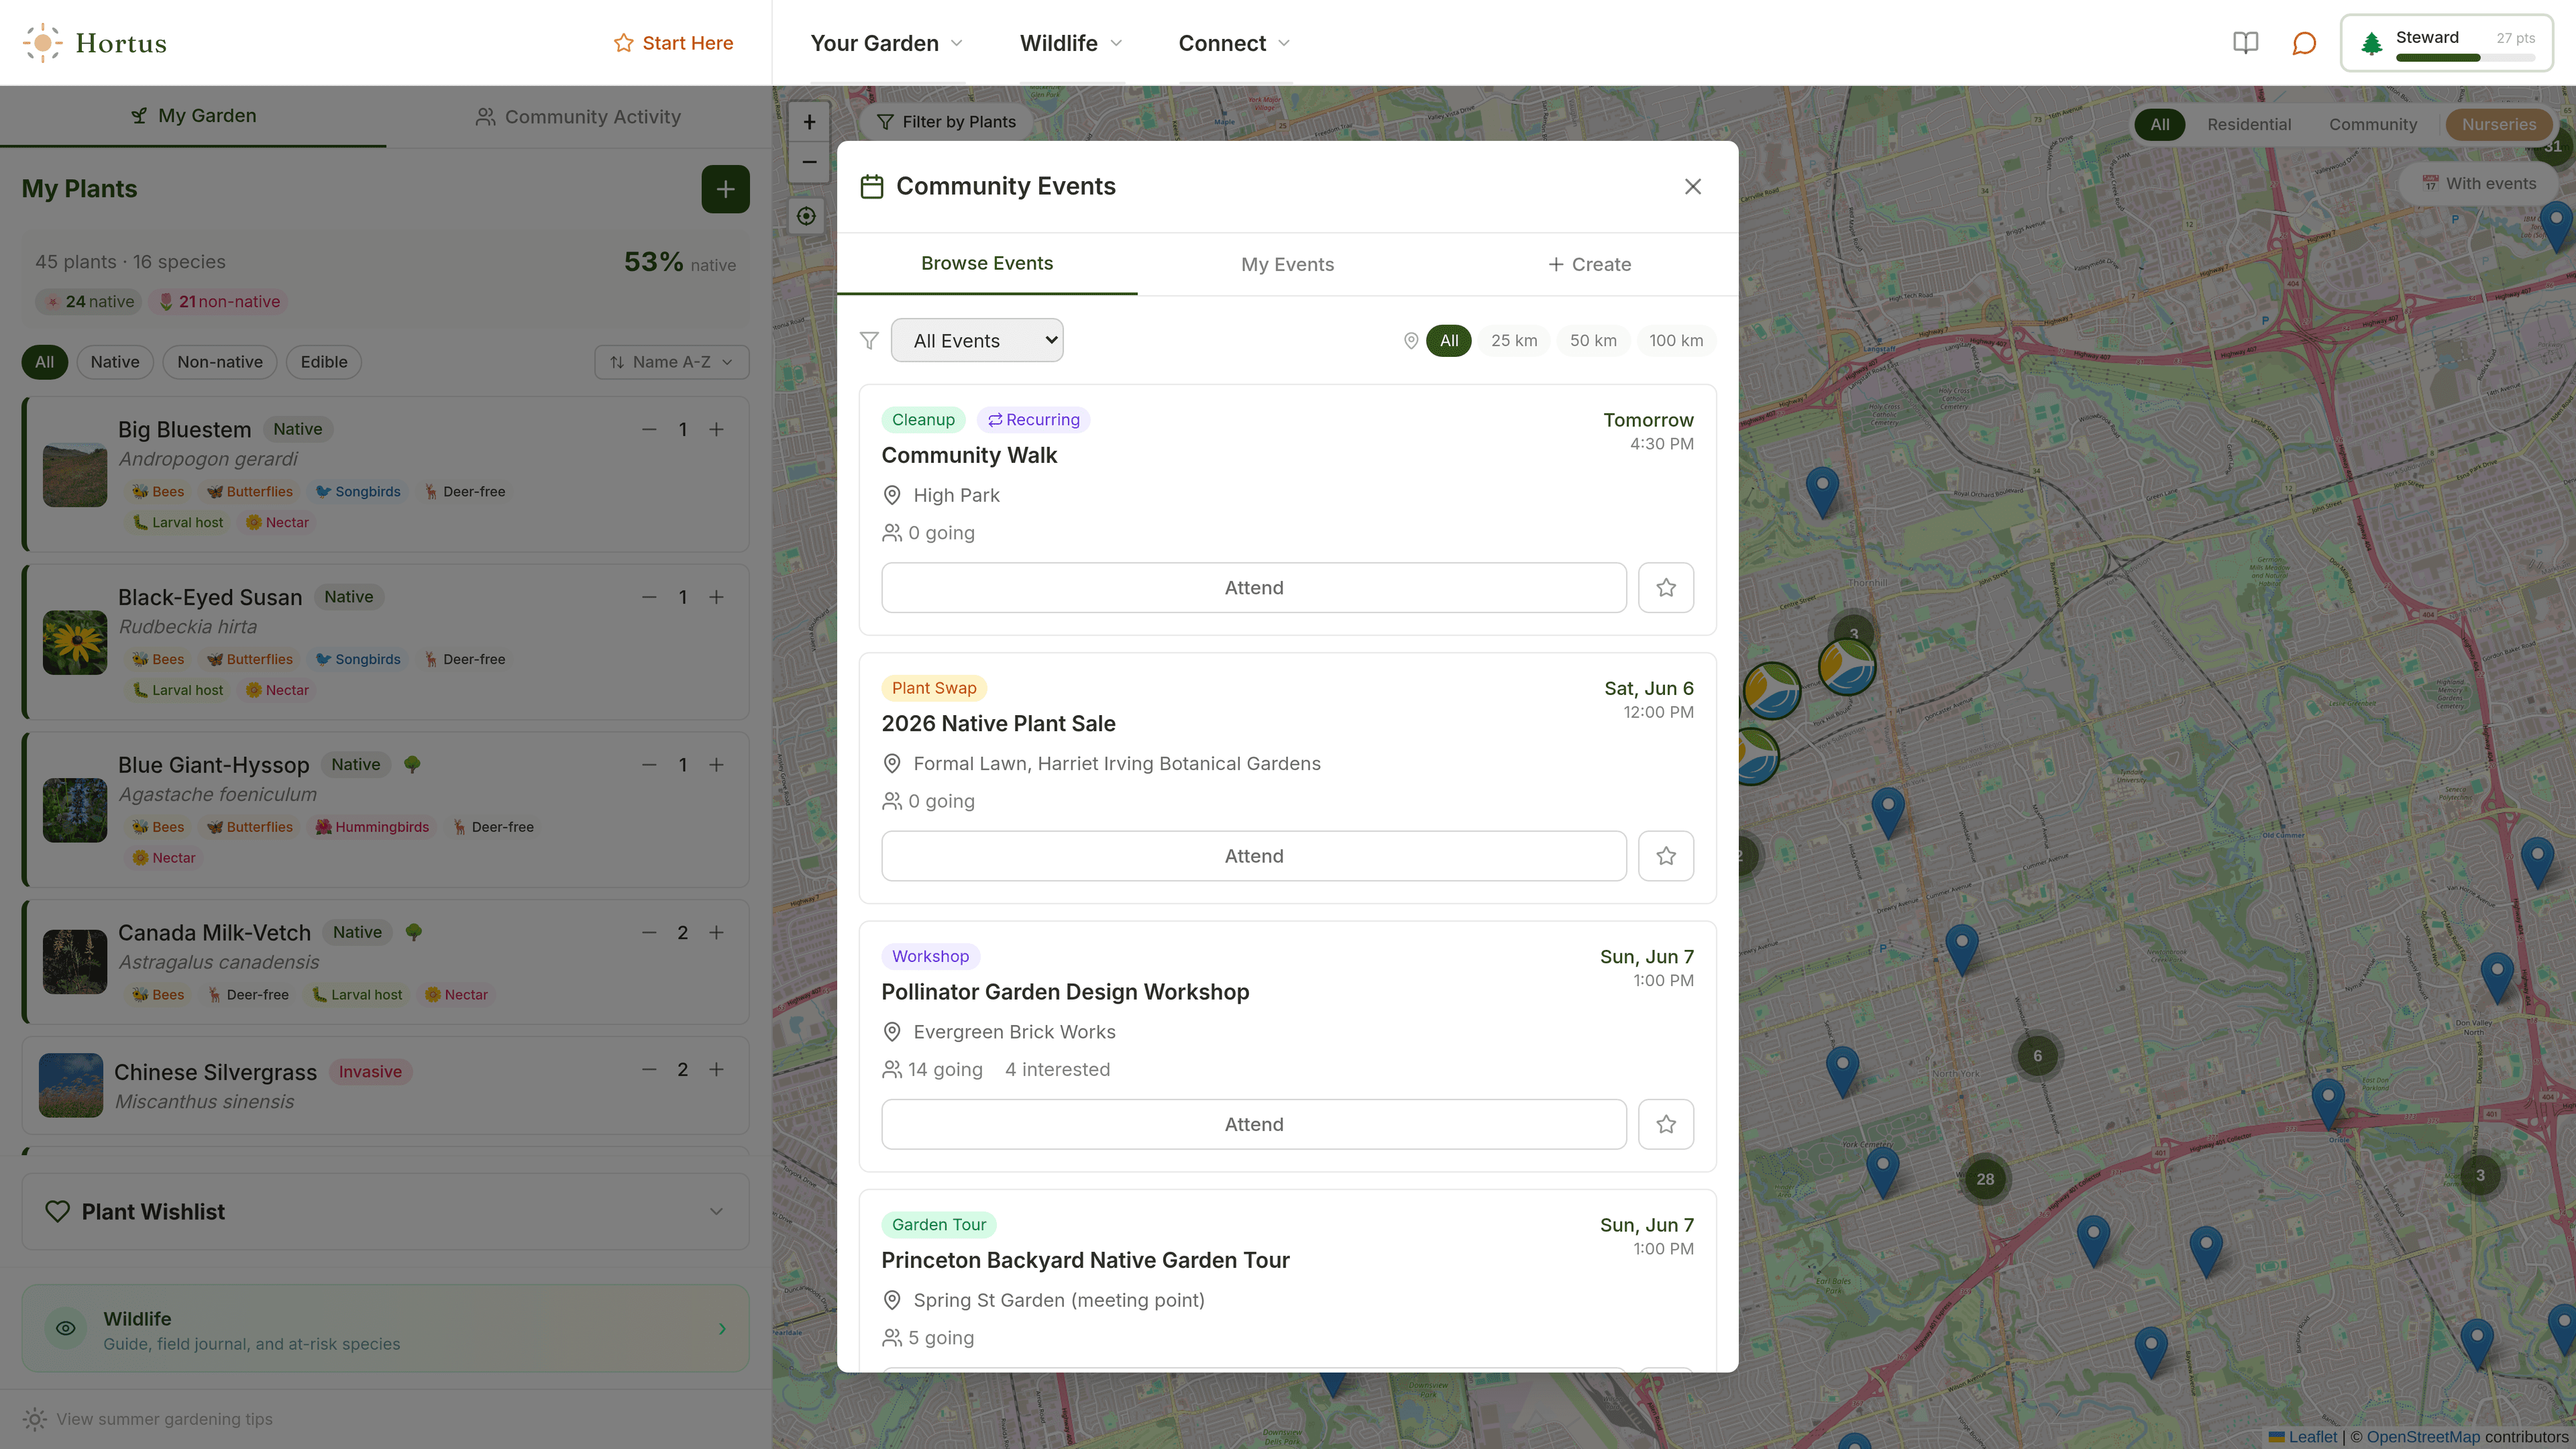Image resolution: width=2576 pixels, height=1449 pixels.
Task: Open the All Events type dropdown
Action: pos(977,341)
